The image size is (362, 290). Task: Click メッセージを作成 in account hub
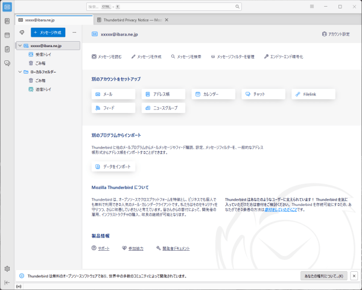pos(147,57)
